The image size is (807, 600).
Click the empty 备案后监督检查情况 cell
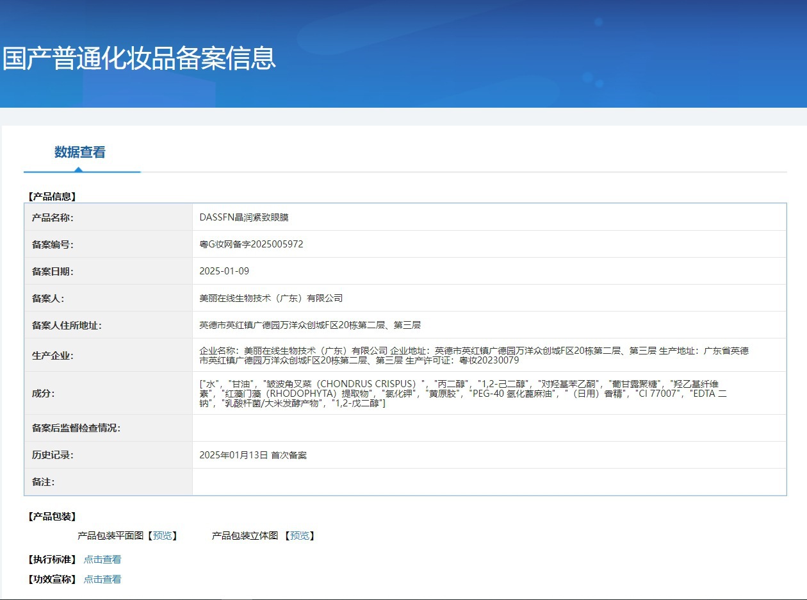489,428
